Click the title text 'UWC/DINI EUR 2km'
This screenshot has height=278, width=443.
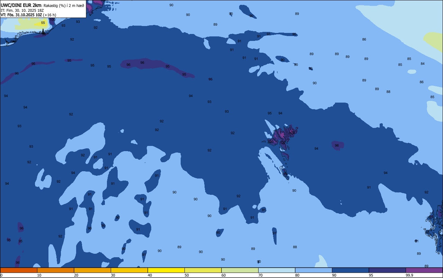click(21, 5)
